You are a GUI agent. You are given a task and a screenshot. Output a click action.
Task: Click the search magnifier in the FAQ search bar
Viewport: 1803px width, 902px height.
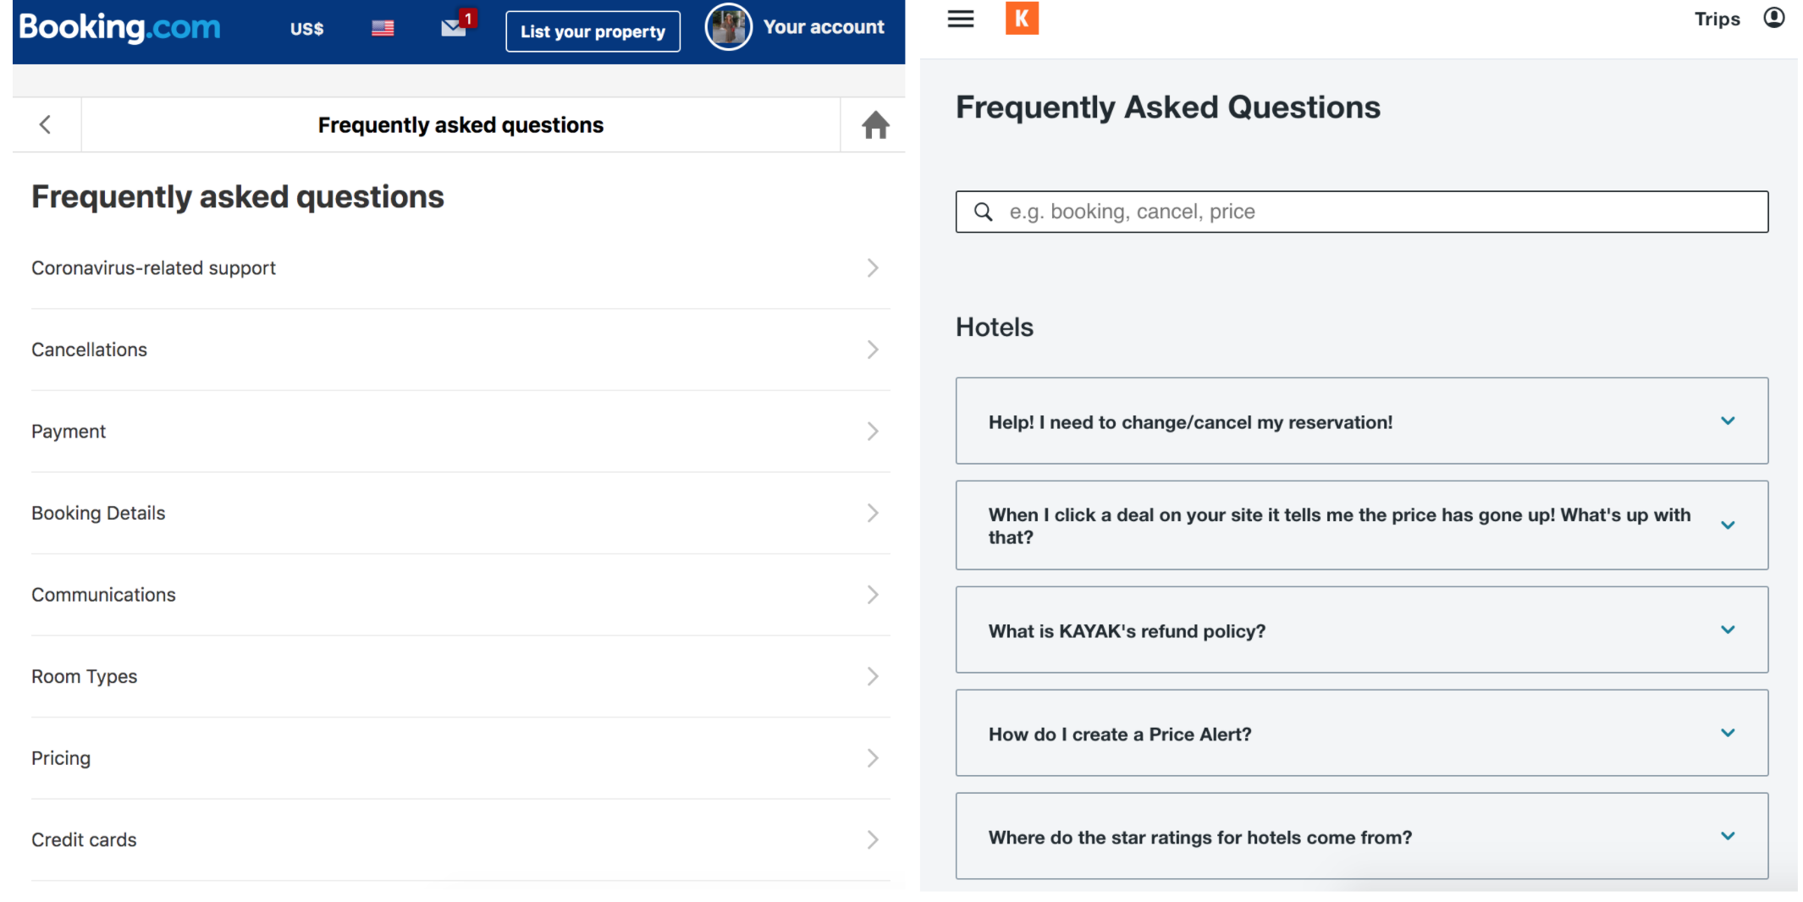click(x=983, y=212)
